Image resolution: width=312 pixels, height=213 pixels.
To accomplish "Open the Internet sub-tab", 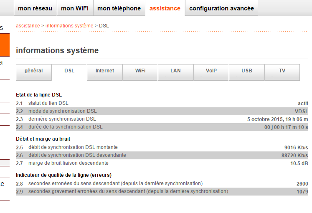I will coord(105,71).
